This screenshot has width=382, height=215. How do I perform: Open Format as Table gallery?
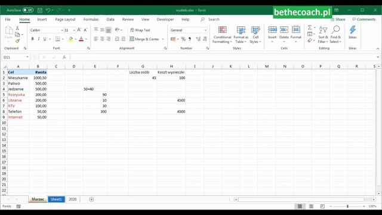(x=241, y=35)
